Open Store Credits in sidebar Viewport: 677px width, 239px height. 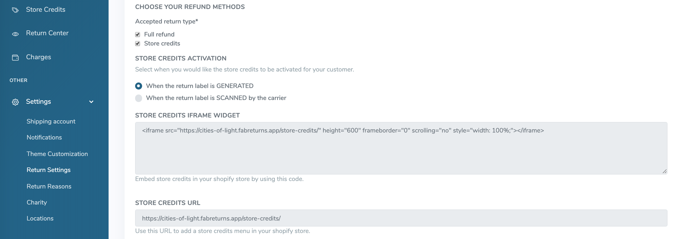pyautogui.click(x=46, y=10)
